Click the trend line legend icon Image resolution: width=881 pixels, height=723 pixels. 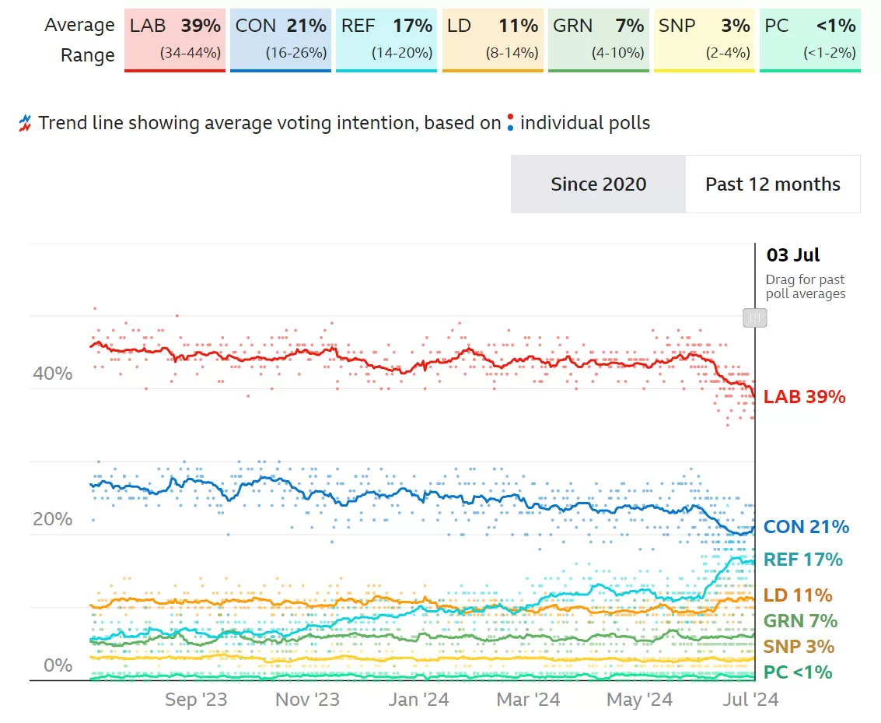[25, 123]
